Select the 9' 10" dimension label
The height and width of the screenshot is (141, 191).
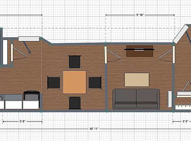point(140,15)
